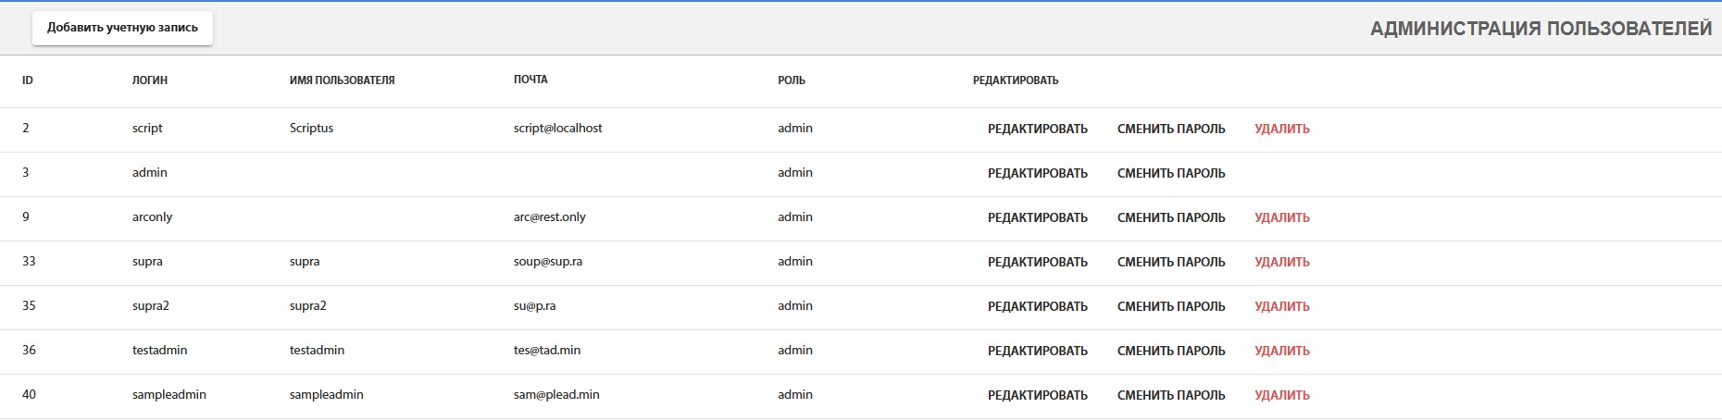The height and width of the screenshot is (420, 1722).
Task: Edit the supra2 user account
Action: (x=1037, y=307)
